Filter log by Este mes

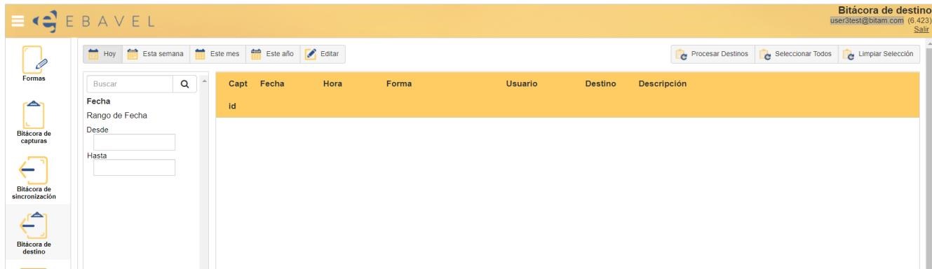[x=218, y=54]
